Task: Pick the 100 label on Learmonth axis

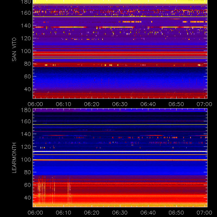Action: pos(26,159)
